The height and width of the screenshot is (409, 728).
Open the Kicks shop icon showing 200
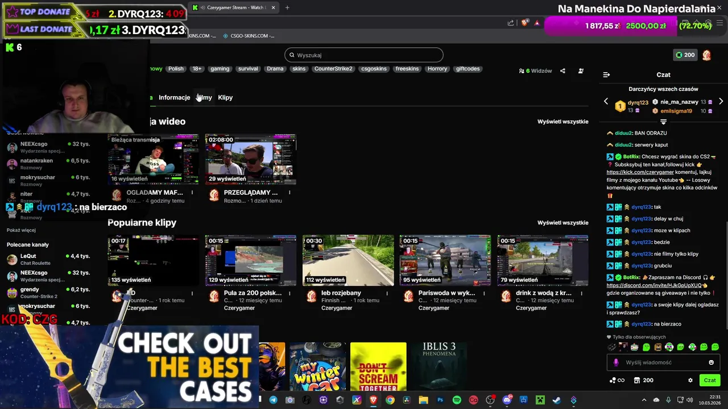point(644,380)
